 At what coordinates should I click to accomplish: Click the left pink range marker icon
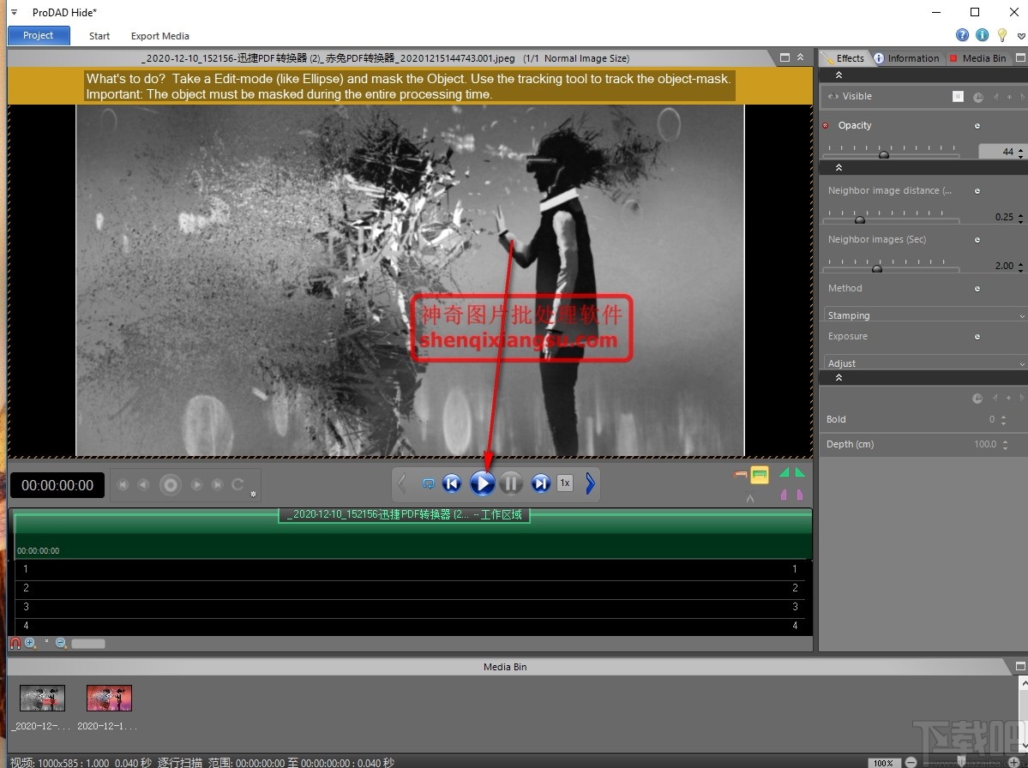[x=785, y=495]
